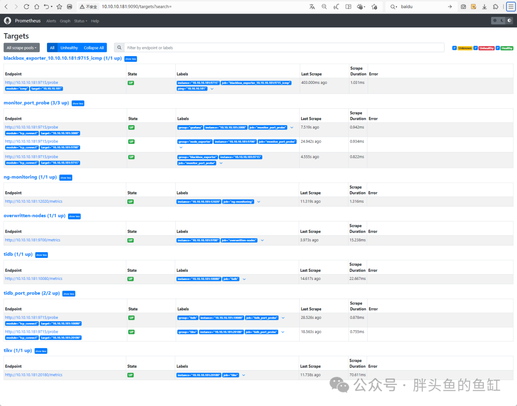The width and height of the screenshot is (517, 406).
Task: Open the extensions puzzle icon
Action: click(495, 7)
